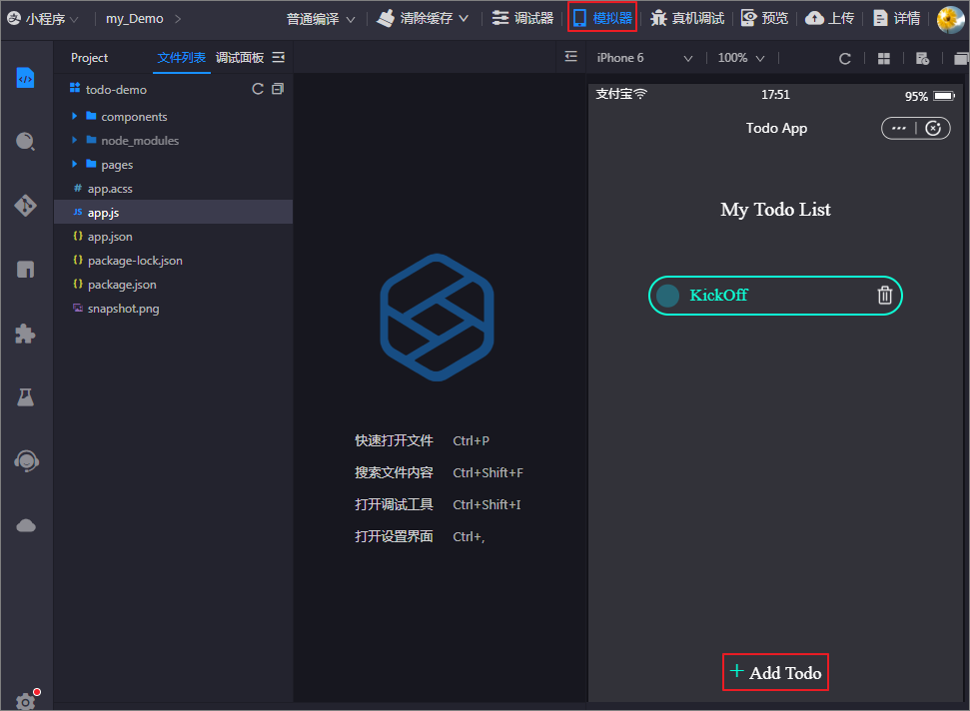
Task: Open settings gear with red notification
Action: point(26,700)
